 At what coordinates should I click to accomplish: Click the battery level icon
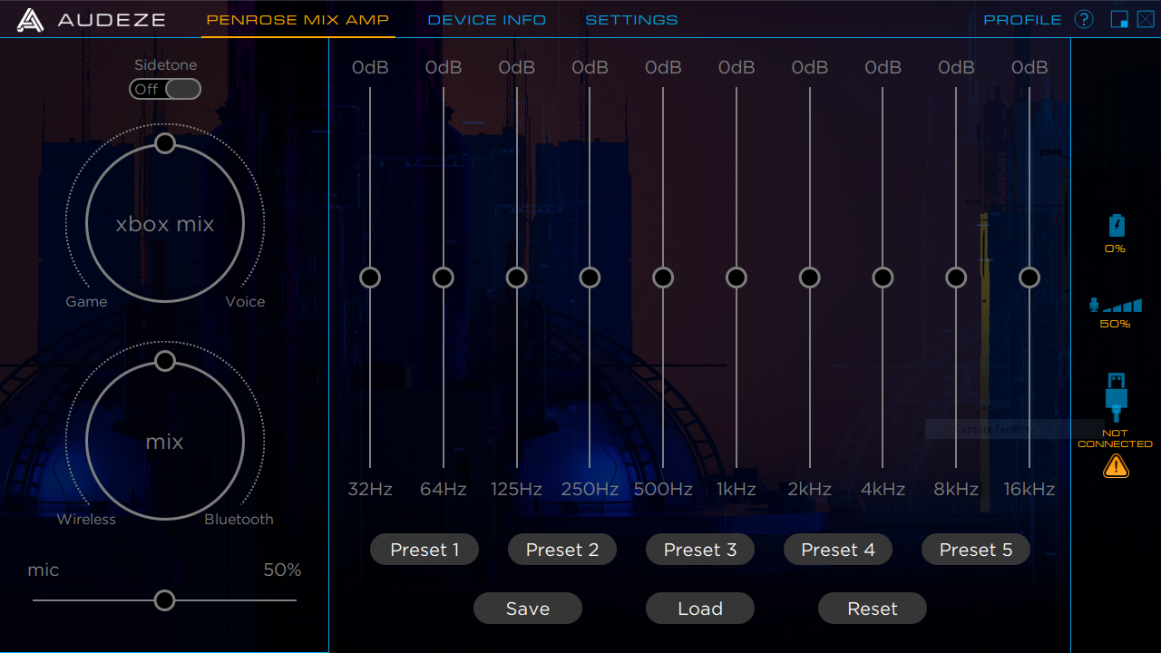click(x=1117, y=226)
